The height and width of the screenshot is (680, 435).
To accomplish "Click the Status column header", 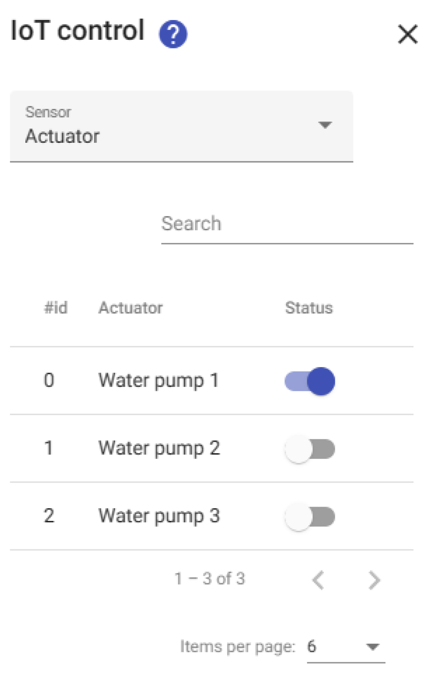I will [309, 308].
